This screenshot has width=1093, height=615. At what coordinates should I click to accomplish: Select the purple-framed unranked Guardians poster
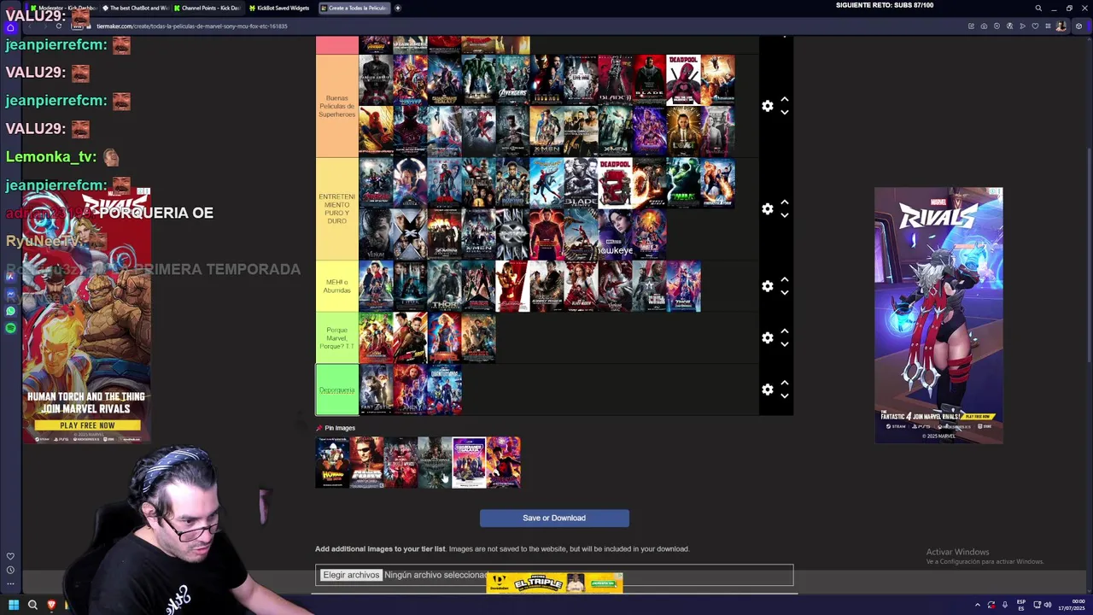(x=469, y=462)
